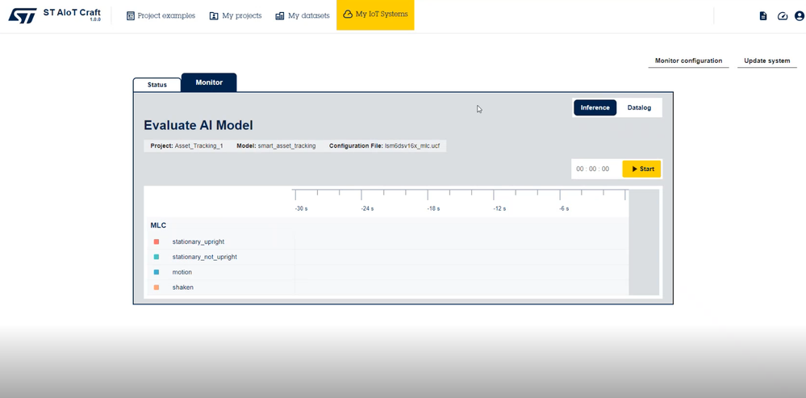
Task: Open the gauge dashboard icon
Action: (783, 16)
